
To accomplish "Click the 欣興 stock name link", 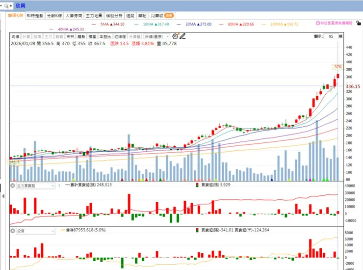I will [x=21, y=6].
